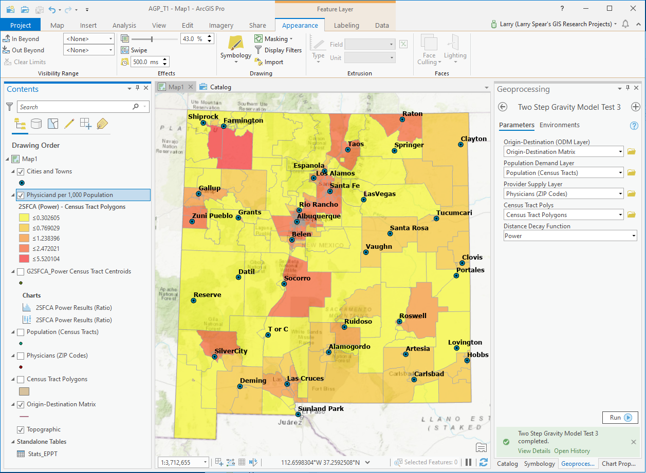Go back in Geoprocessing pane
Image resolution: width=646 pixels, height=473 pixels.
[503, 107]
